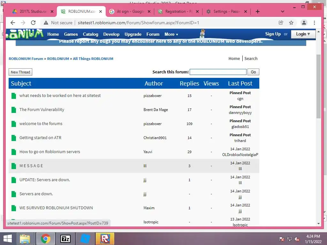Open Upgrade in site navigation bar
Viewport: 327px width, 245px height.
(x=133, y=34)
